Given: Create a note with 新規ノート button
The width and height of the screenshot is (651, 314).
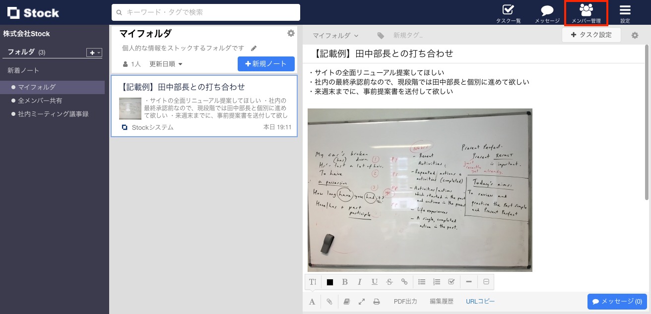Looking at the screenshot, I should (x=266, y=64).
